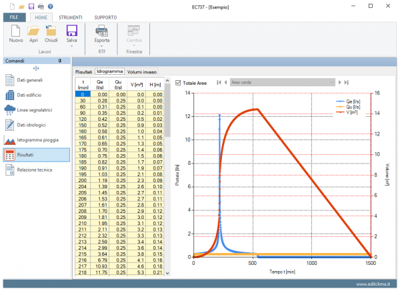Click the Qu [l/s] column header
This screenshot has width=400, height=291.
118,84
